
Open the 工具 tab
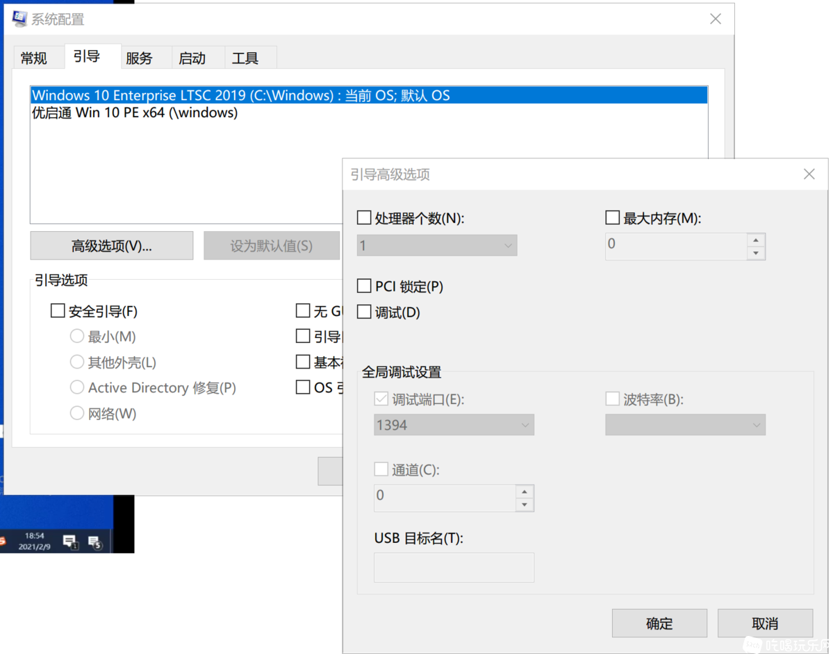(245, 58)
